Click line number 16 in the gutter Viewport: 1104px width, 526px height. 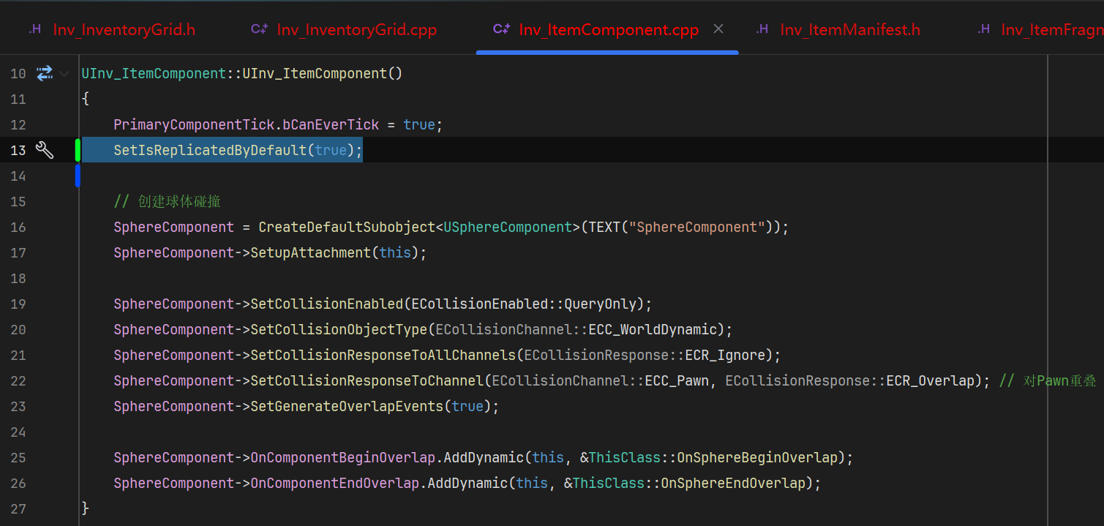coord(18,227)
